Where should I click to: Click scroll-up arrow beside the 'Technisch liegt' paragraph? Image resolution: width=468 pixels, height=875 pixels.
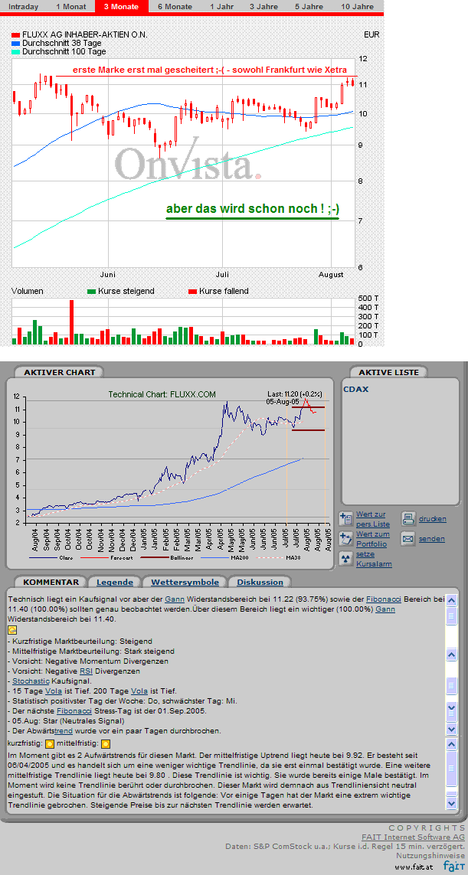(452, 599)
